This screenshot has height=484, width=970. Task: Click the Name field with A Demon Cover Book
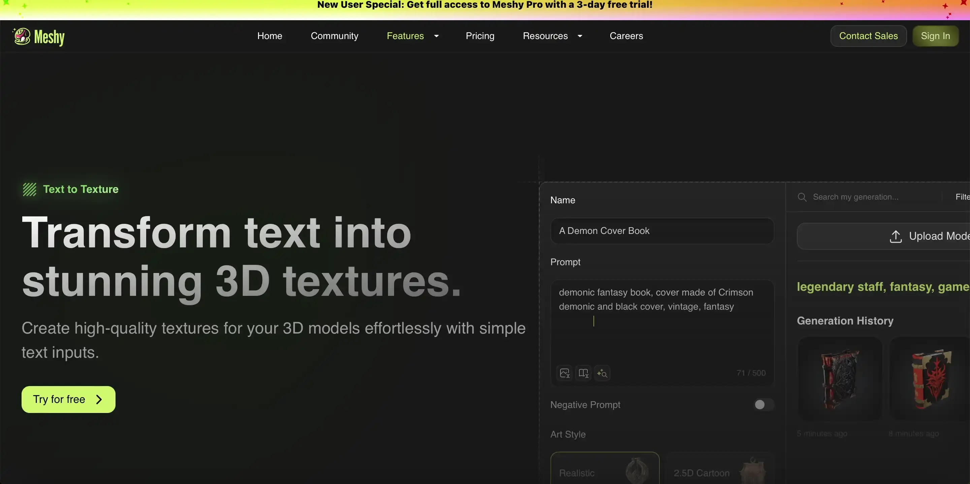click(661, 231)
